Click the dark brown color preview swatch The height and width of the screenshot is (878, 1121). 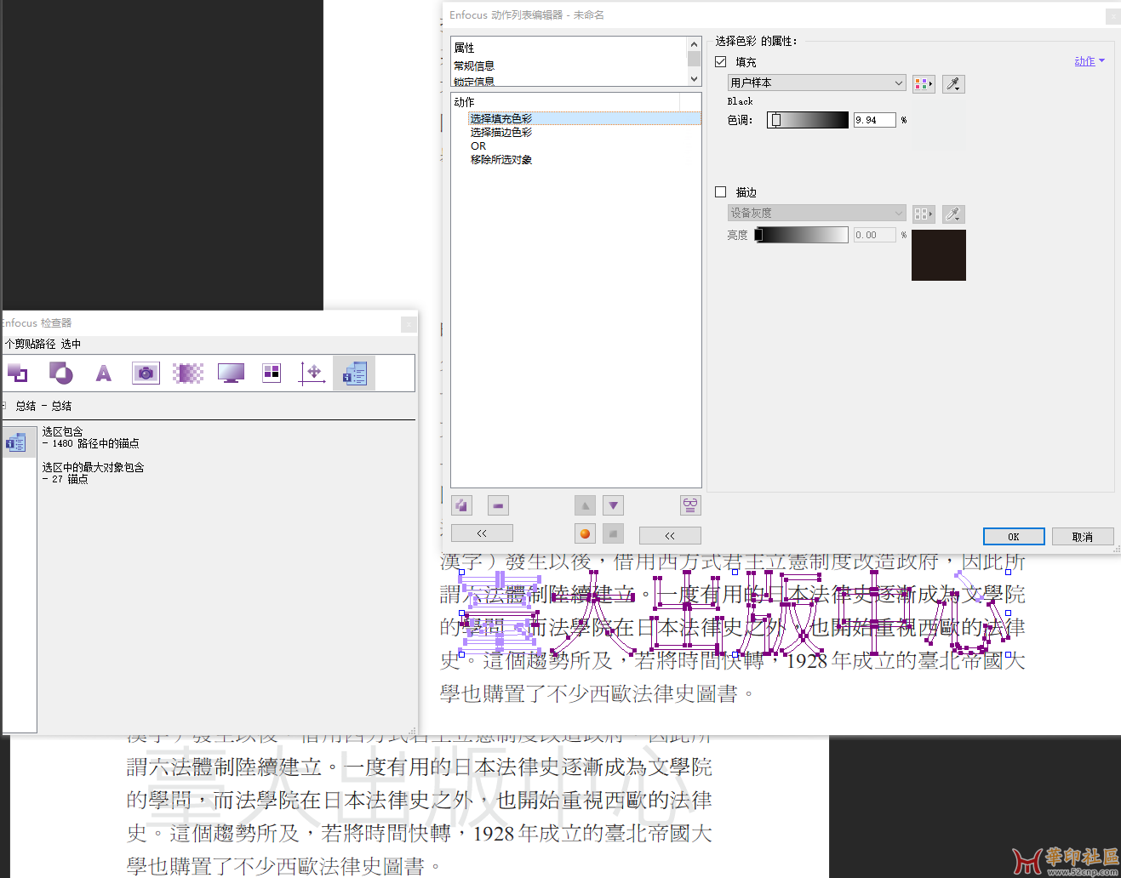939,255
